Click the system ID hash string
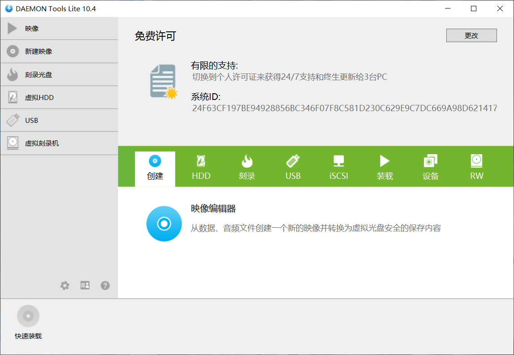Screen dimensions: 514x355 (x=345, y=108)
